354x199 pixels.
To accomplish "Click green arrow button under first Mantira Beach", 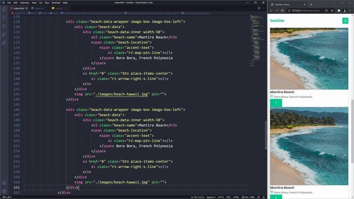I will point(276,103).
